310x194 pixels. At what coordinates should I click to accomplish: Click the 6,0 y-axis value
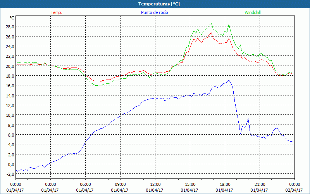[11, 135]
